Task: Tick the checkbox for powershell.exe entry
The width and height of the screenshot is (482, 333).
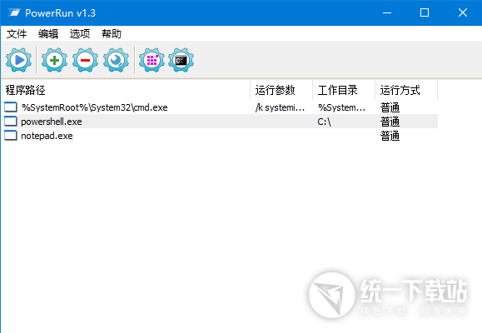Action: click(x=11, y=122)
